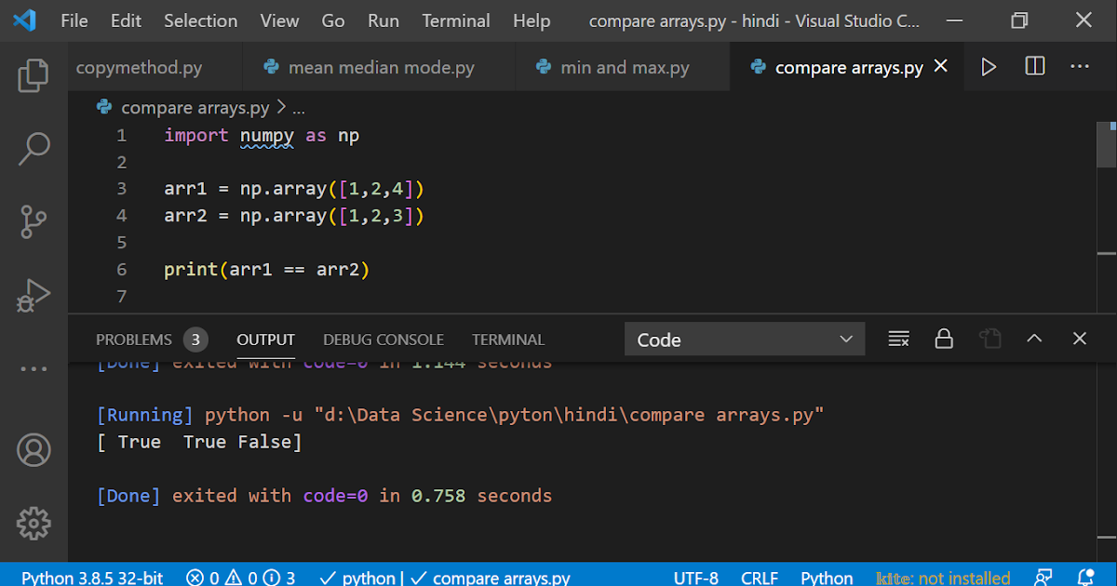
Task: Split the editor to the right
Action: [1035, 67]
